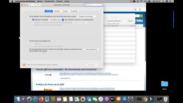Open Chrome profile avatar icon
Screen dimensions: 183x103
click(140, 9)
